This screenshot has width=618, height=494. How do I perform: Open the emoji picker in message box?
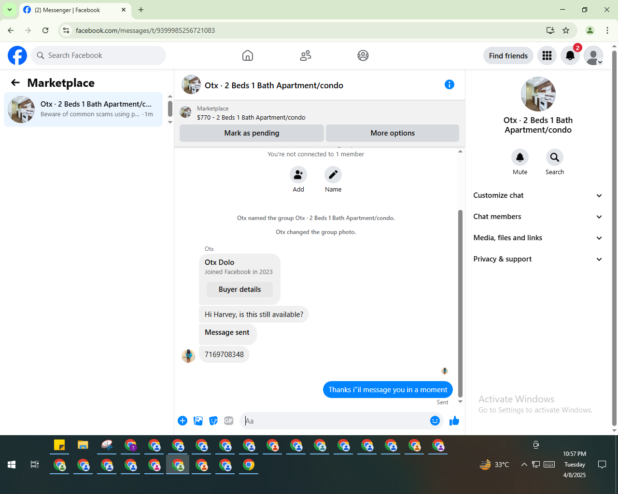[x=435, y=421]
